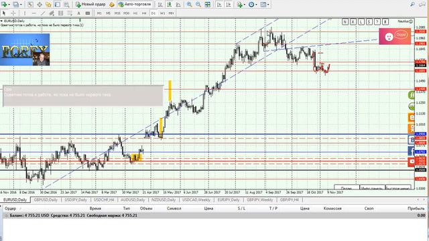429x241 pixels.
Task: Switch timeframe to M15
Action: tap(117, 13)
